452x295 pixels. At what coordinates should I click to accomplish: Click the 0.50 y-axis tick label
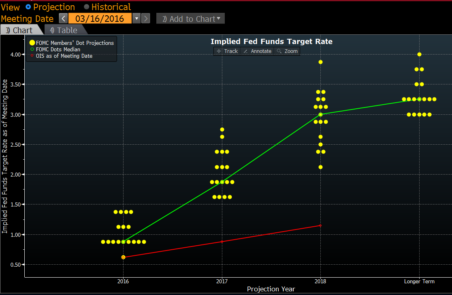[x=15, y=265]
